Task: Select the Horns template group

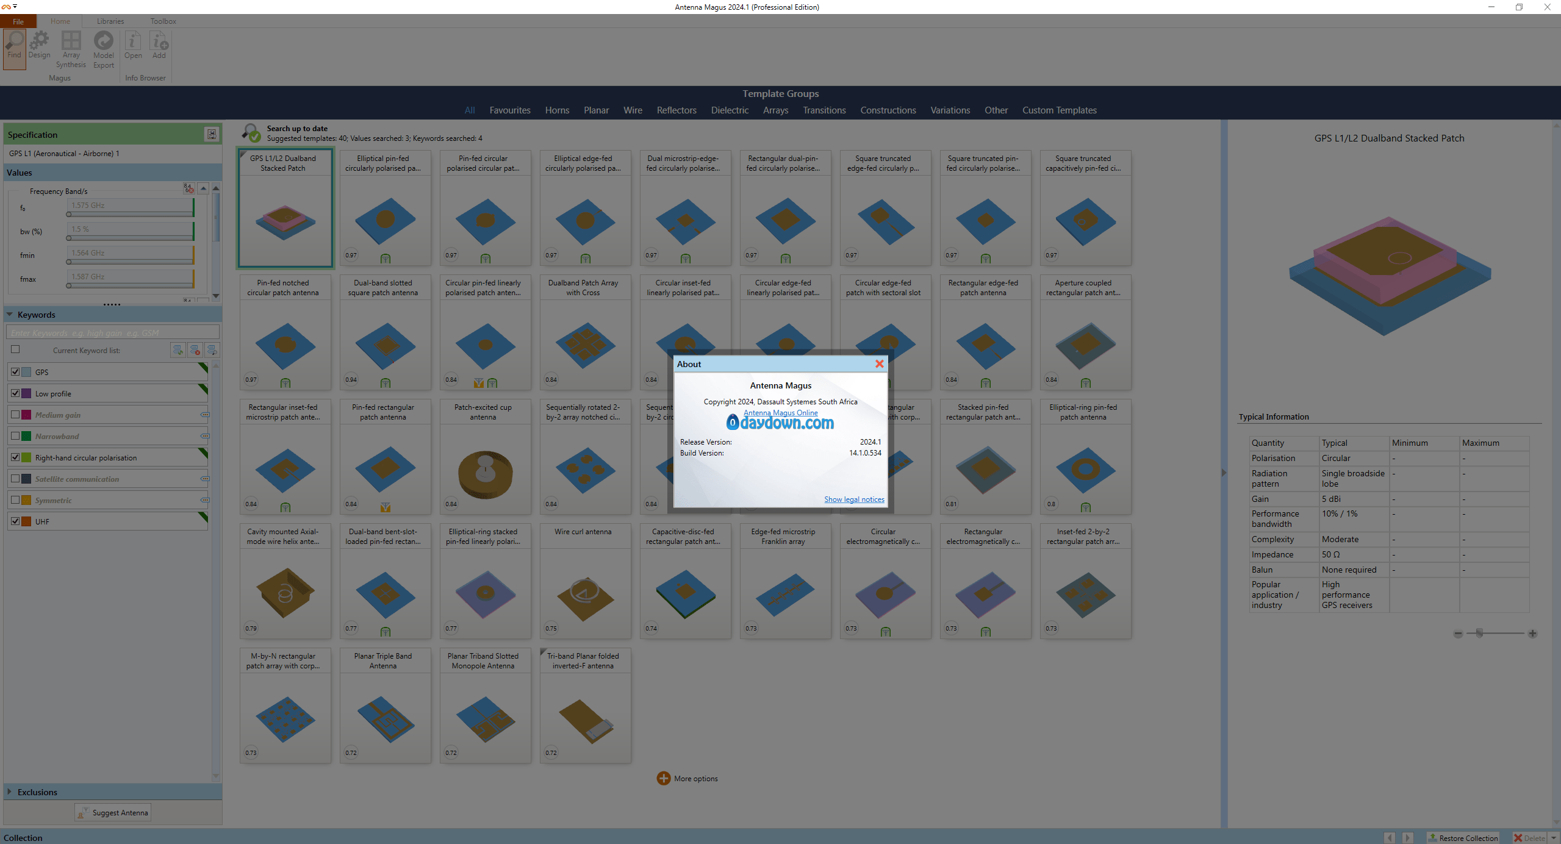Action: [x=557, y=110]
